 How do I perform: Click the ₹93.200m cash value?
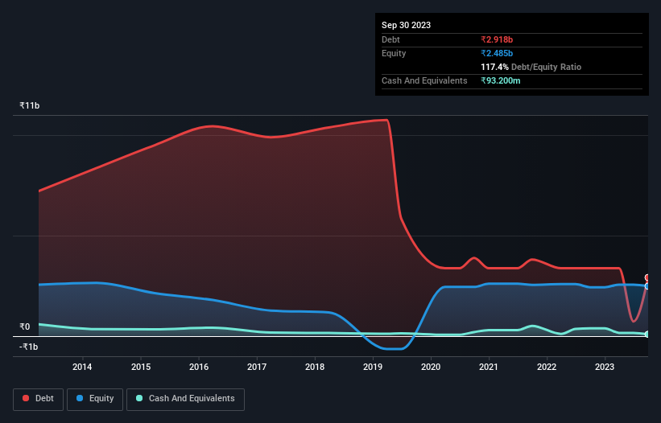coord(501,80)
